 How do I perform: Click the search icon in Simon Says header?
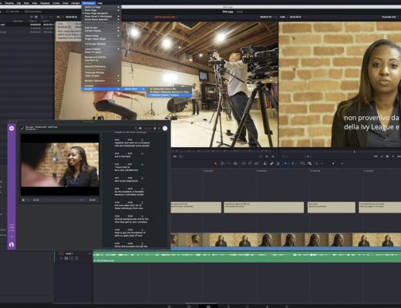[x=136, y=128]
